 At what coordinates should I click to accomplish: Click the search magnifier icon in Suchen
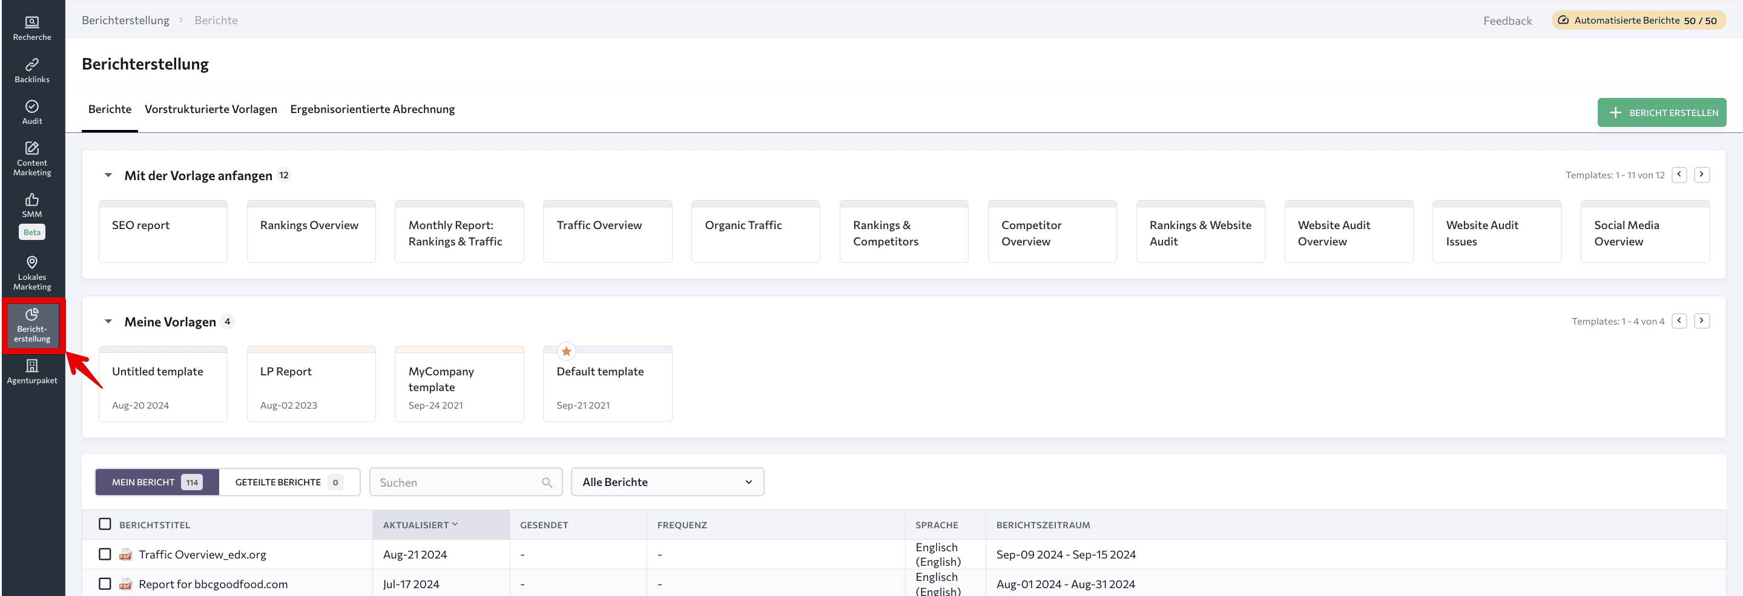(x=547, y=482)
